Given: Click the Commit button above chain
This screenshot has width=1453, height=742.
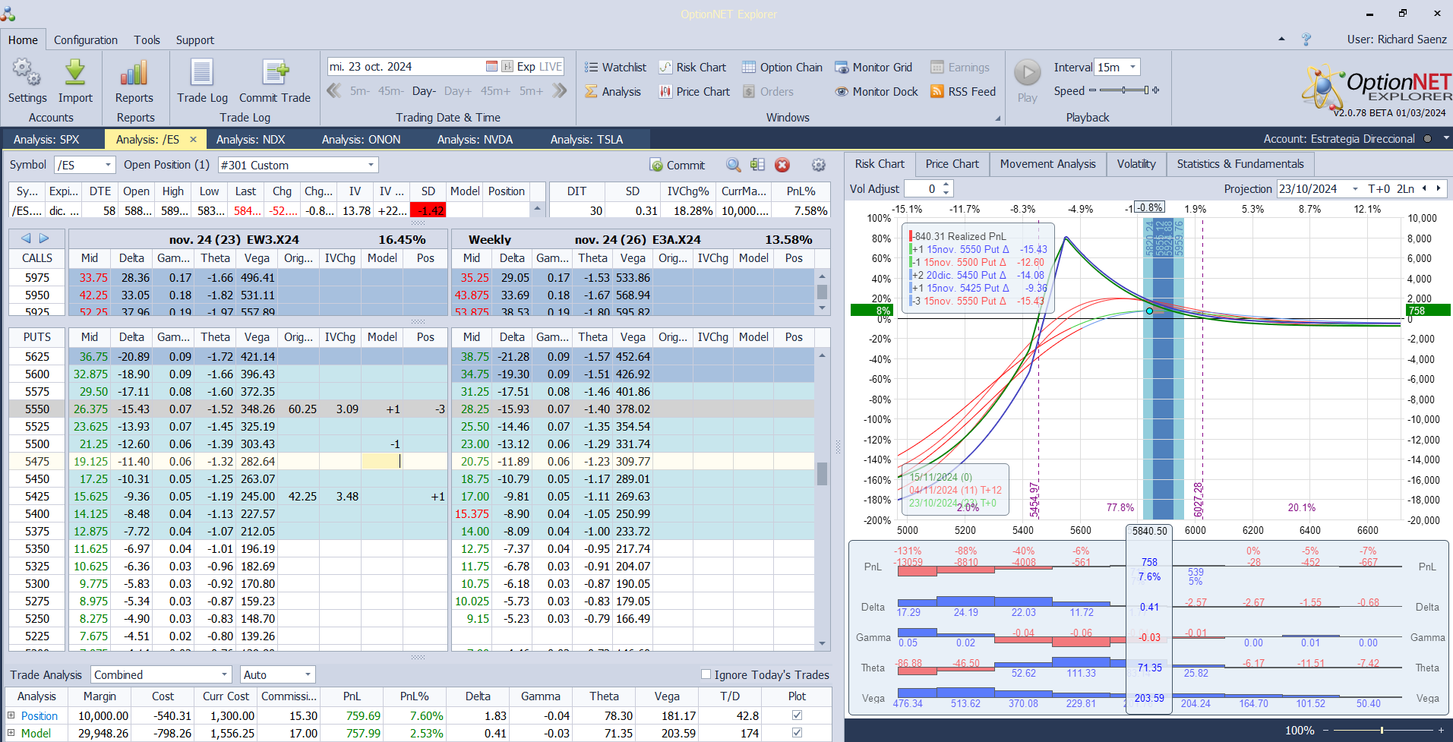Looking at the screenshot, I should [677, 166].
